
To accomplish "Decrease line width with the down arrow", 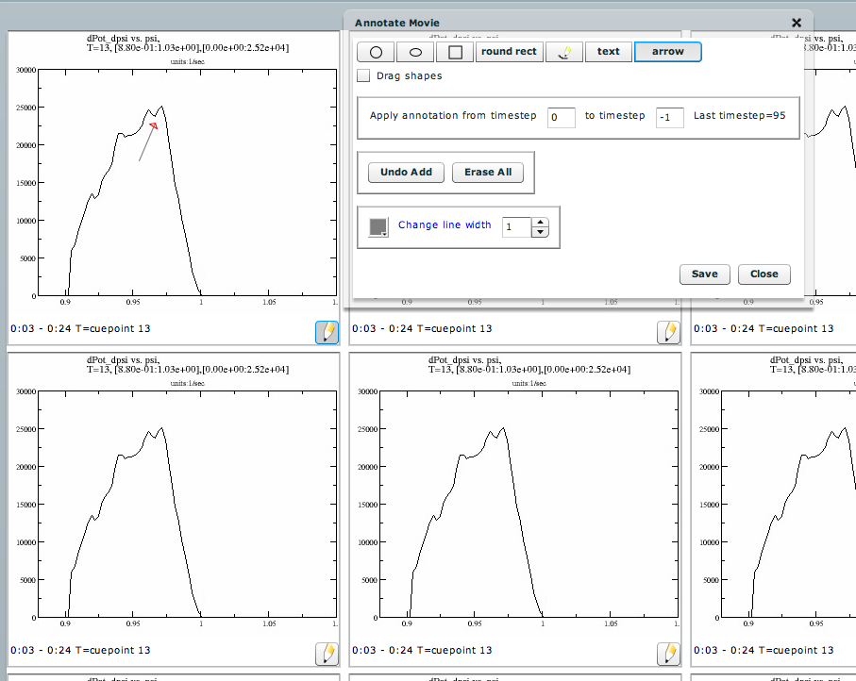I will pyautogui.click(x=540, y=232).
